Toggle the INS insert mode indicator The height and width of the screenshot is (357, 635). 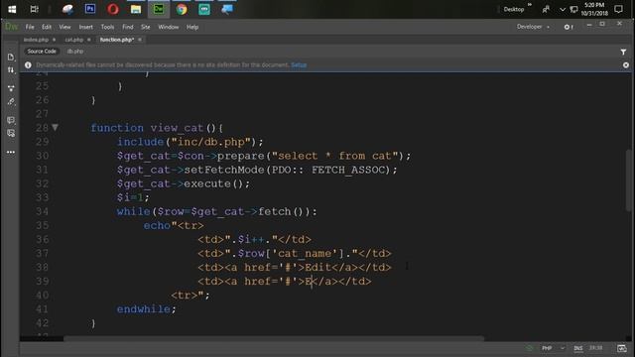577,348
